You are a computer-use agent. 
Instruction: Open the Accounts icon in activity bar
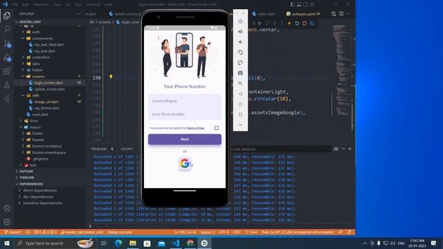[7, 208]
